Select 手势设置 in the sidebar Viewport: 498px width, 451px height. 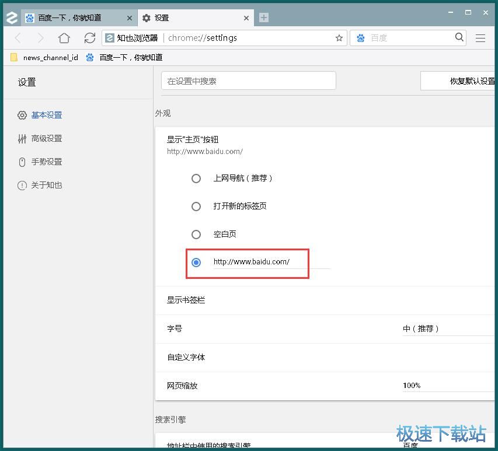[x=46, y=162]
